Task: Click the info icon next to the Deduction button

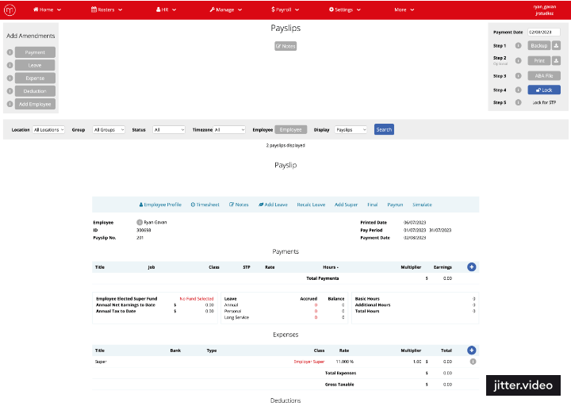Action: (10, 91)
